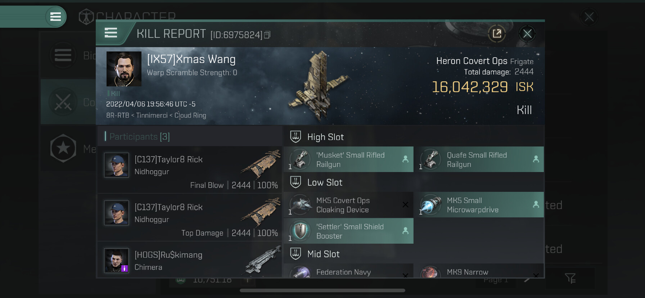View Xmas Wang's character portrait
This screenshot has width=645, height=298.
coord(124,69)
